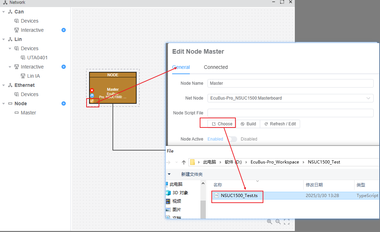Click the Ethernet network icon in tree

coord(10,85)
